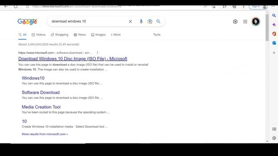Start voice search with microphone icon
This screenshot has width=278, height=156.
pyautogui.click(x=141, y=21)
